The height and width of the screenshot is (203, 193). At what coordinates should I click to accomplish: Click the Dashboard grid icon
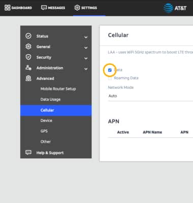pos(7,8)
